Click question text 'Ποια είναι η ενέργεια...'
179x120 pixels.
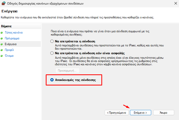100,33
